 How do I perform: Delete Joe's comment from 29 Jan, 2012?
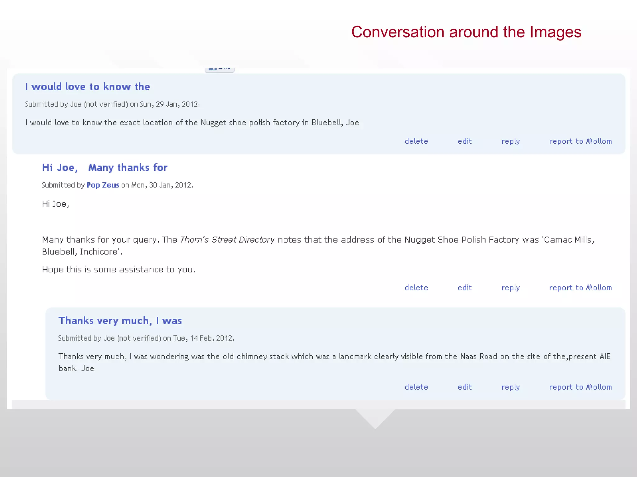pos(416,141)
